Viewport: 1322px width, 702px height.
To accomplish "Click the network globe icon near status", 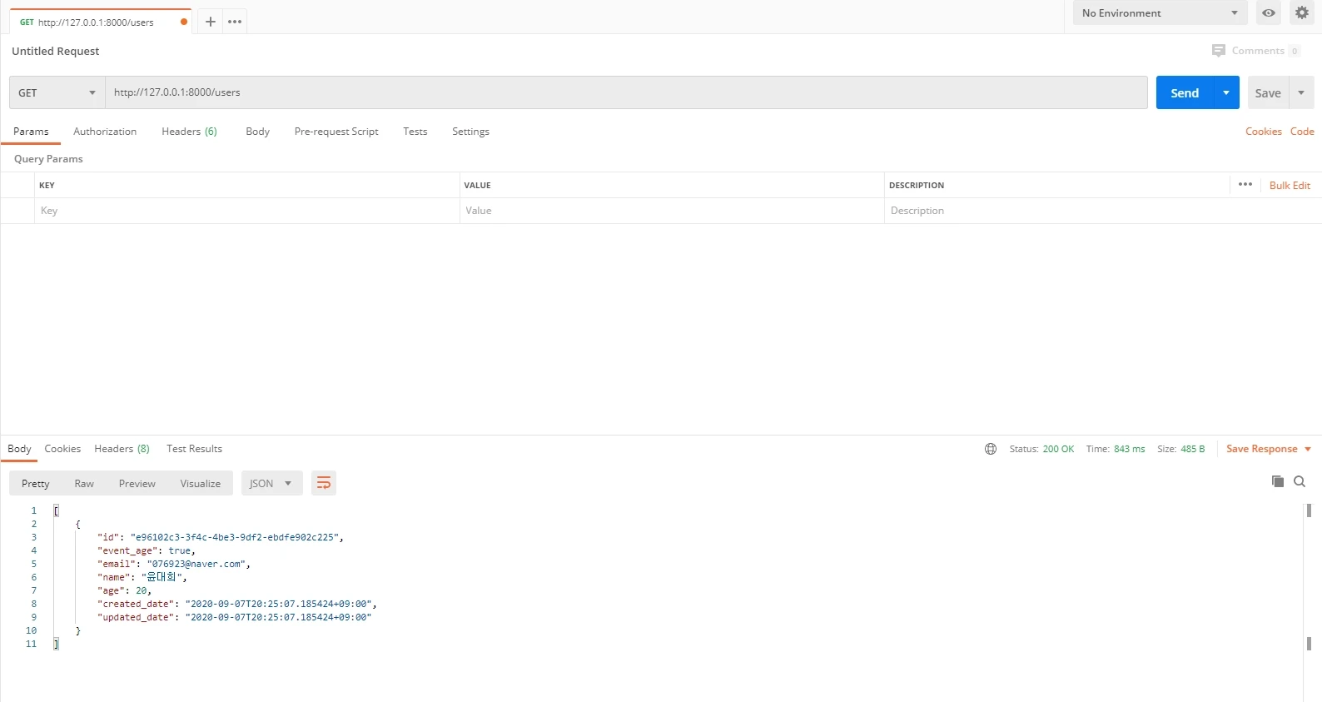I will pyautogui.click(x=991, y=449).
